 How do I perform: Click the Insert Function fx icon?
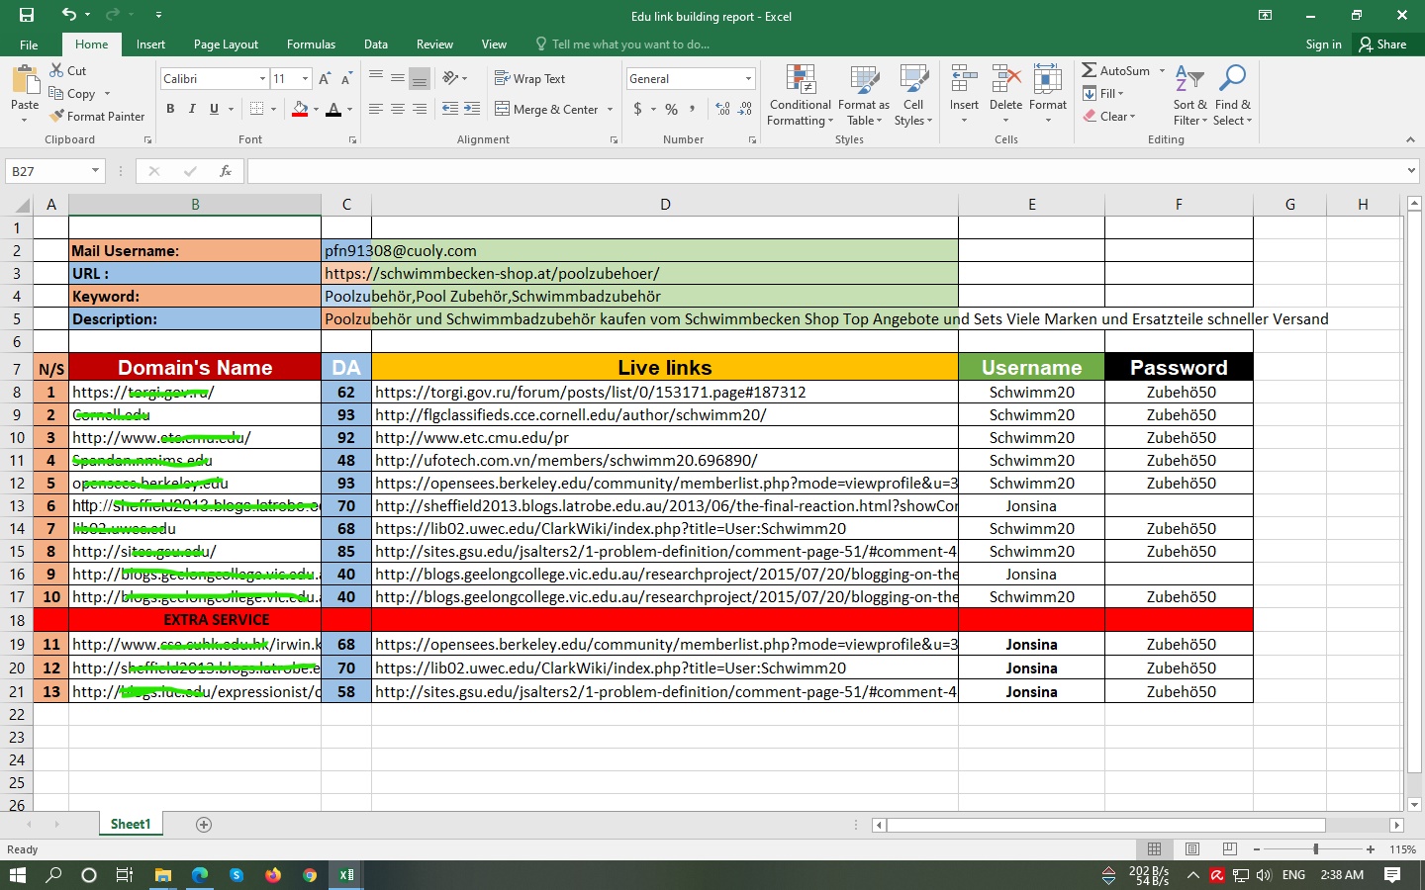(x=225, y=171)
